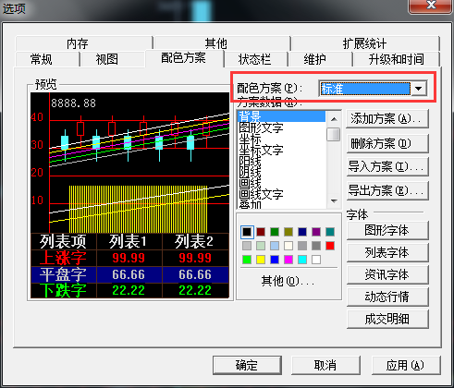Click the candlestick chart preview
The height and width of the screenshot is (388, 454).
129,163
